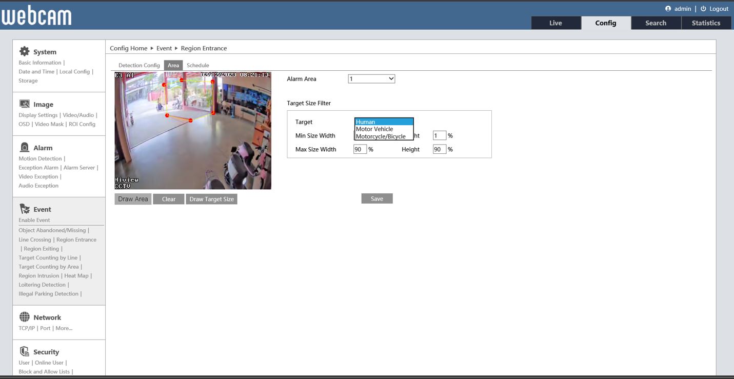Click the Image section icon
734x379 pixels.
24,104
